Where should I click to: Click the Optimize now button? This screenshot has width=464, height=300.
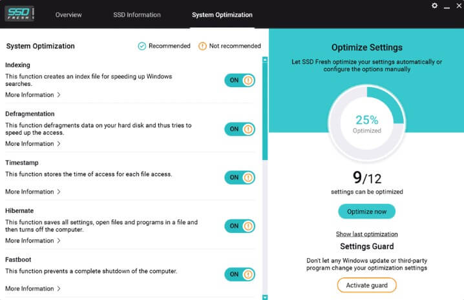pyautogui.click(x=366, y=212)
